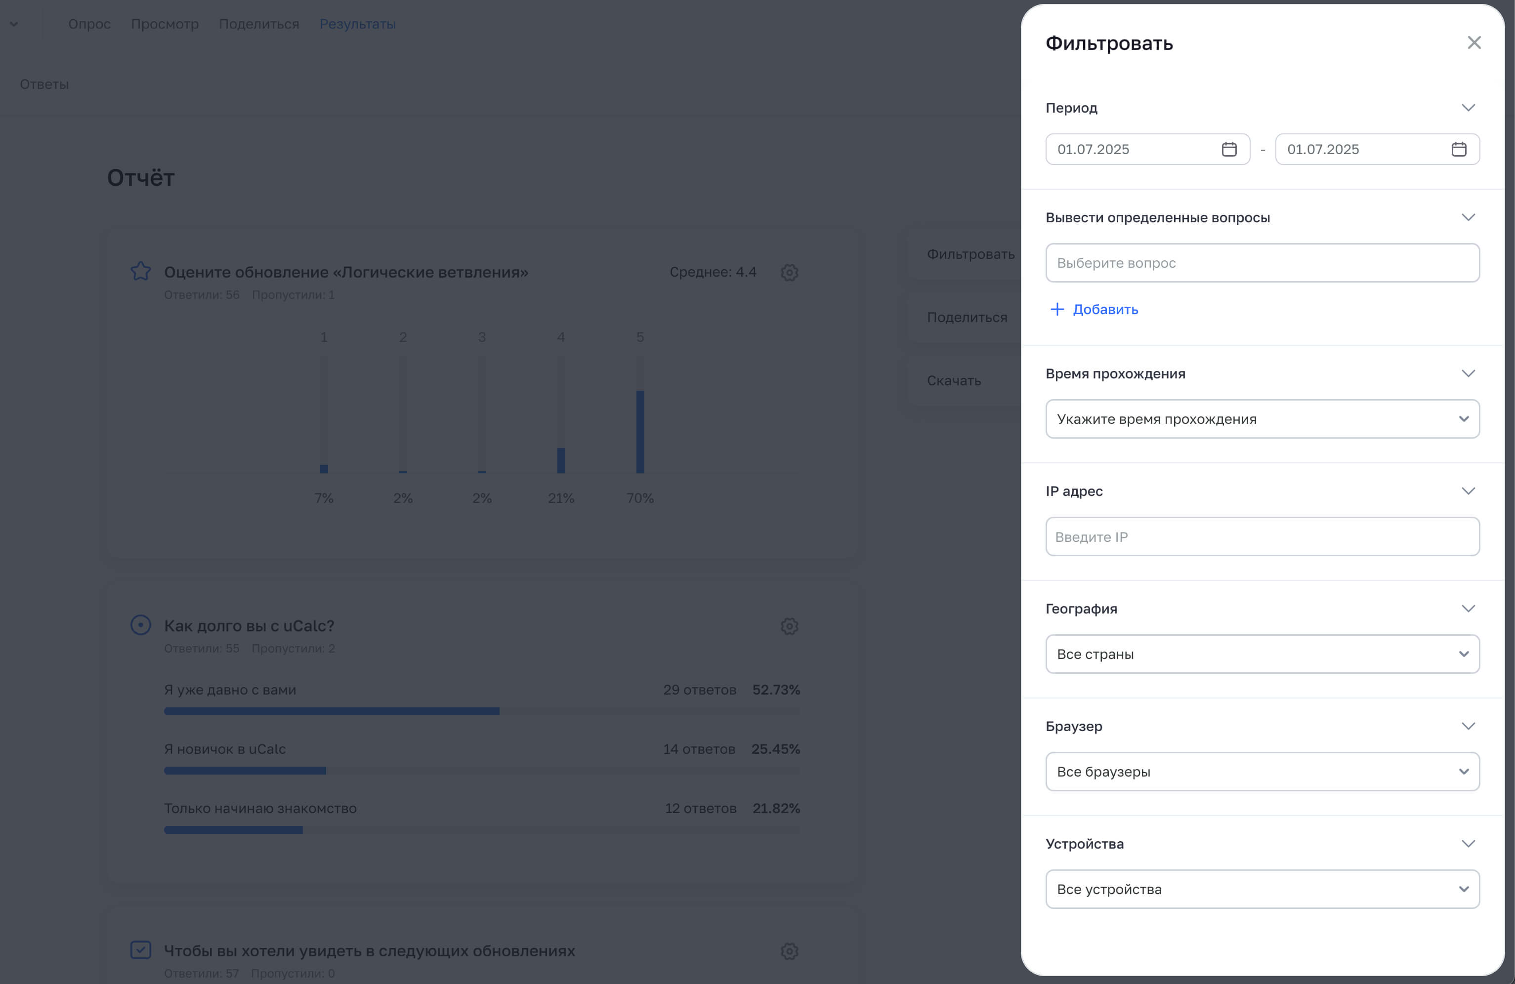This screenshot has width=1515, height=984.
Task: Click the checkbox-type icon beside Чтобы вы хотели увидеть
Action: click(141, 949)
